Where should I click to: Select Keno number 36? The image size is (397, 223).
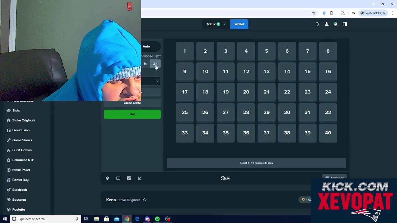coord(246,133)
